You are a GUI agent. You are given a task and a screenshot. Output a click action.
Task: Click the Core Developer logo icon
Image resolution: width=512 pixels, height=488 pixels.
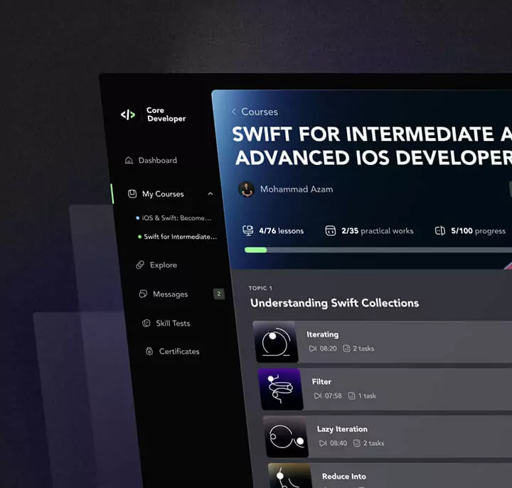tap(127, 115)
